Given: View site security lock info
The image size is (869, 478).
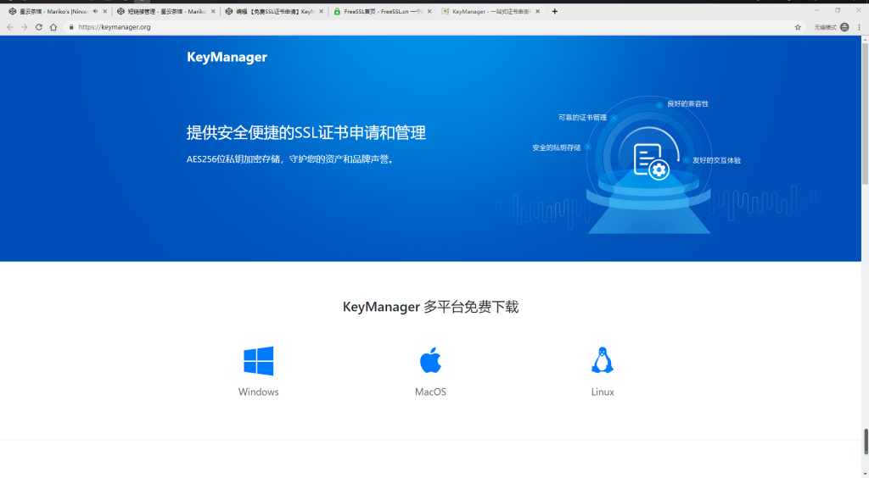Looking at the screenshot, I should 71,27.
